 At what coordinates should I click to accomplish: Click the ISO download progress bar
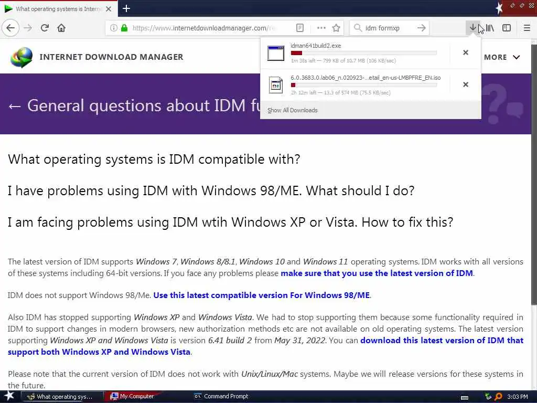(364, 85)
